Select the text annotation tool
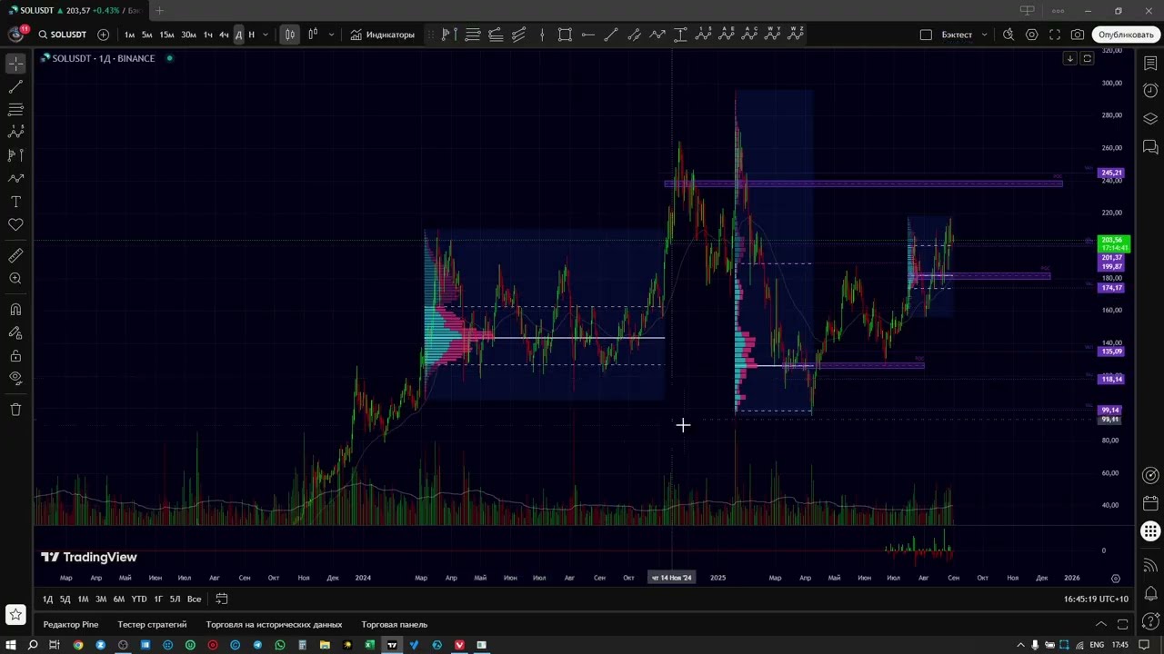The image size is (1164, 654). [15, 202]
